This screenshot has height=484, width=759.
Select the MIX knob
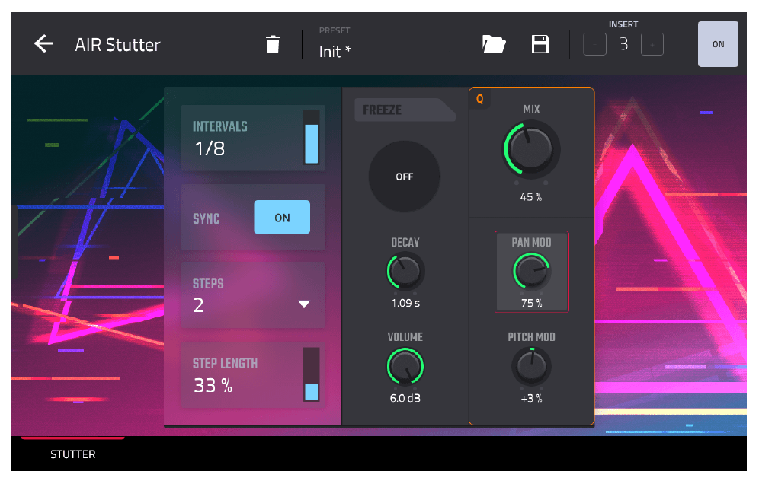[x=531, y=149]
